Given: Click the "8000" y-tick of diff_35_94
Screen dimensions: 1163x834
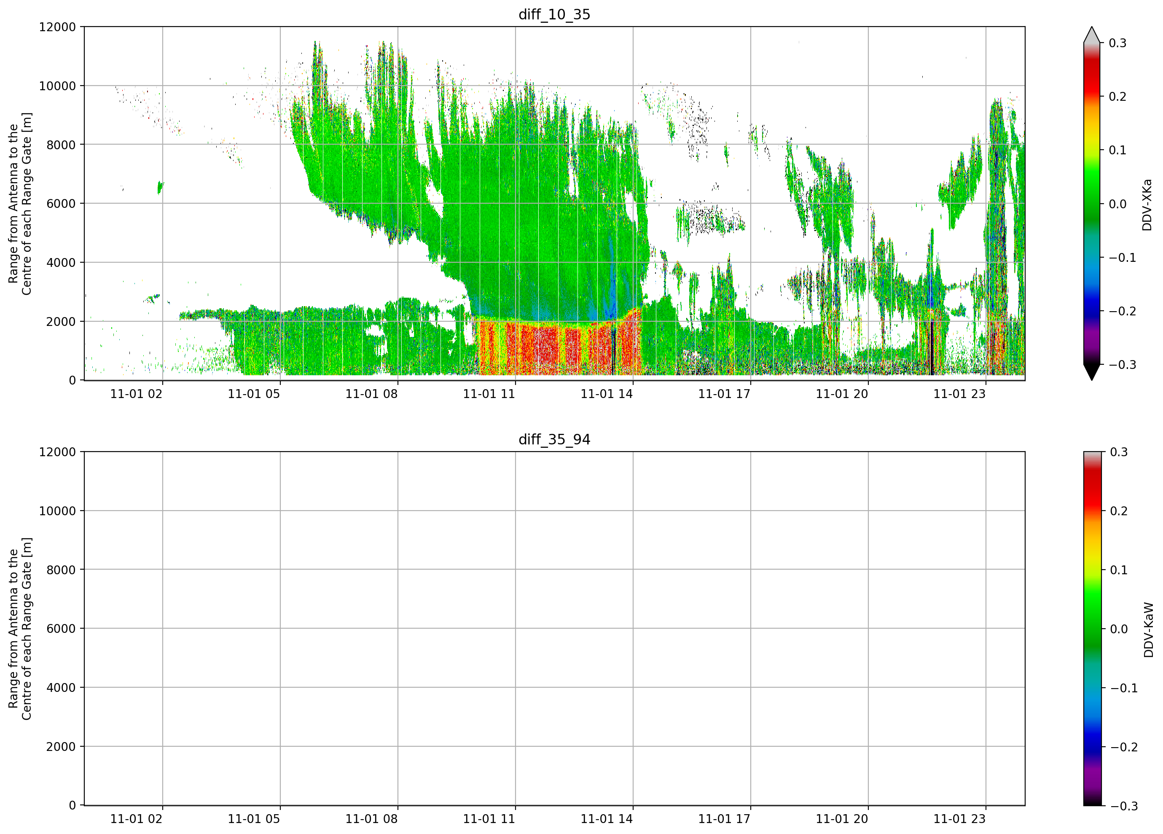Looking at the screenshot, I should pyautogui.click(x=61, y=570).
